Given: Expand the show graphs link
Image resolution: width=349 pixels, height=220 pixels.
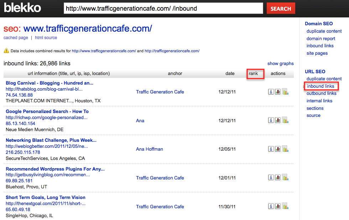Looking at the screenshot, I should [x=280, y=64].
